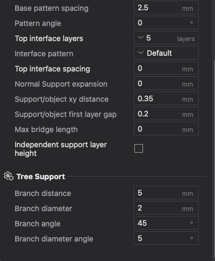Click the Independent support layer height label

pos(61,149)
